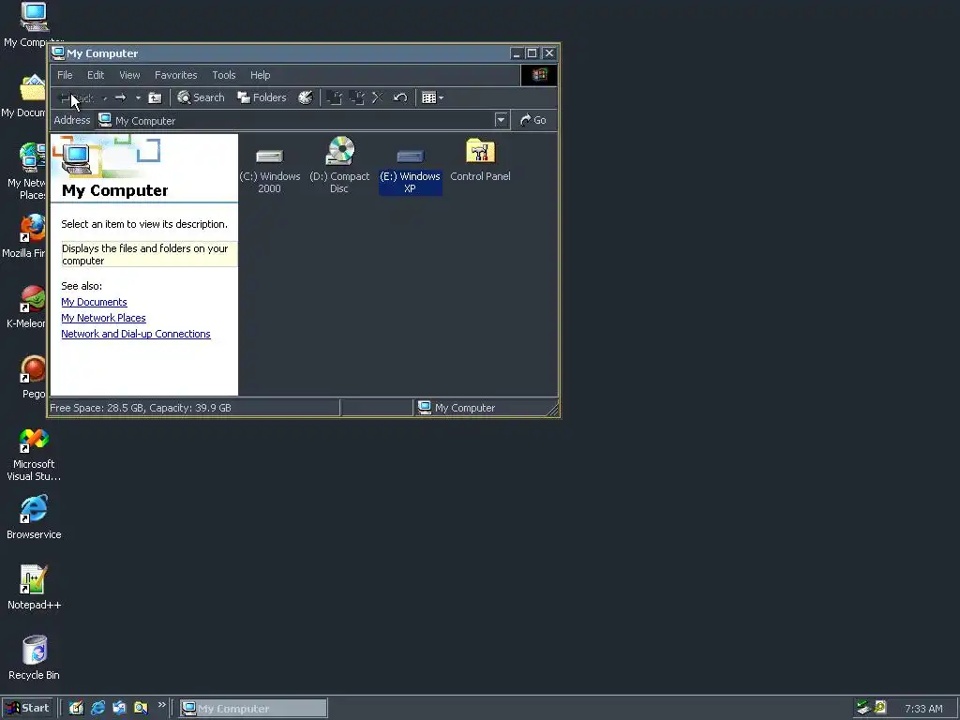Viewport: 960px width, 720px height.
Task: Open the Views dropdown button
Action: click(x=432, y=97)
